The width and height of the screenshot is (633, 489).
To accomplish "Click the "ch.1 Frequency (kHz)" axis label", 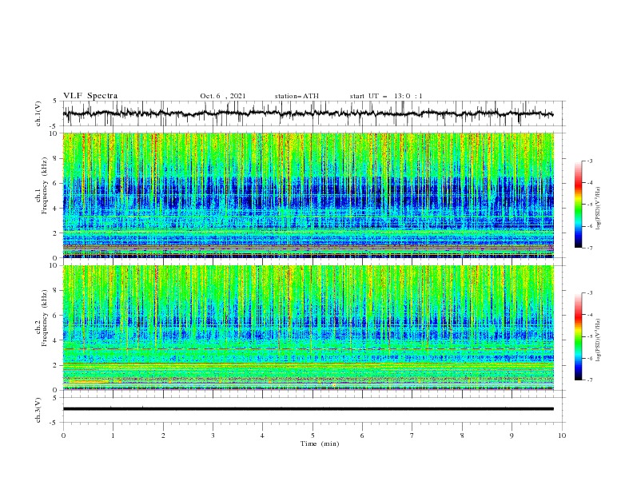I will click(42, 185).
